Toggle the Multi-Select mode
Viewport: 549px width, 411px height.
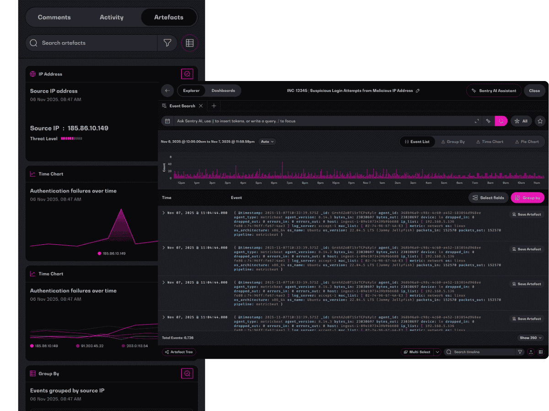pyautogui.click(x=417, y=352)
